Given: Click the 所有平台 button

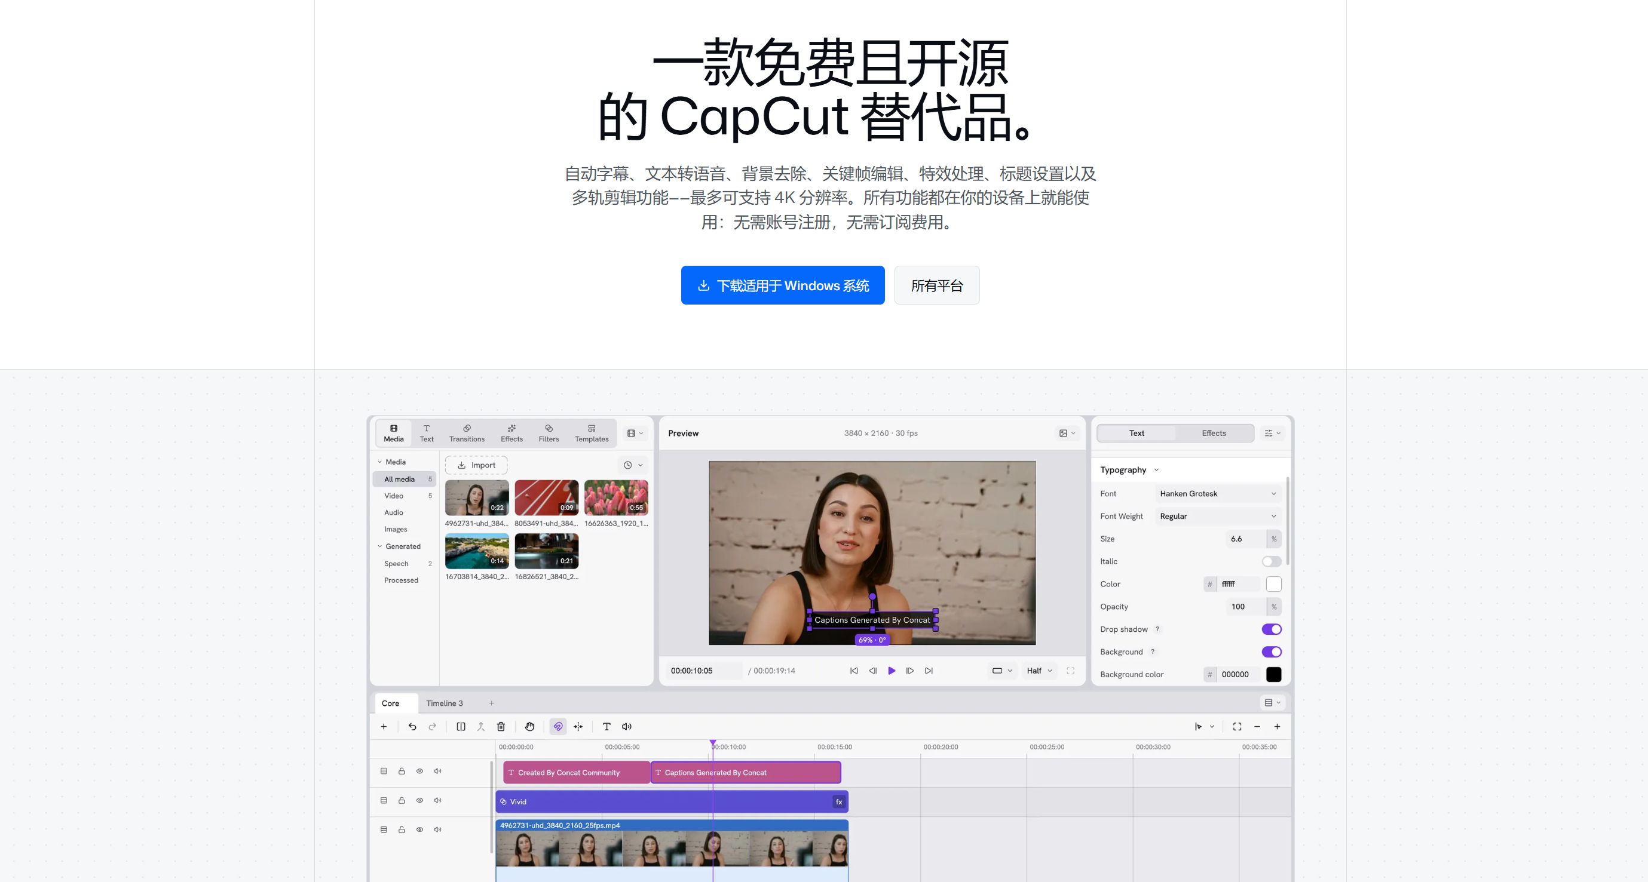Looking at the screenshot, I should click(936, 285).
